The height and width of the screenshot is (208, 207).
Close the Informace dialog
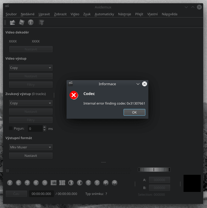[x=145, y=84]
